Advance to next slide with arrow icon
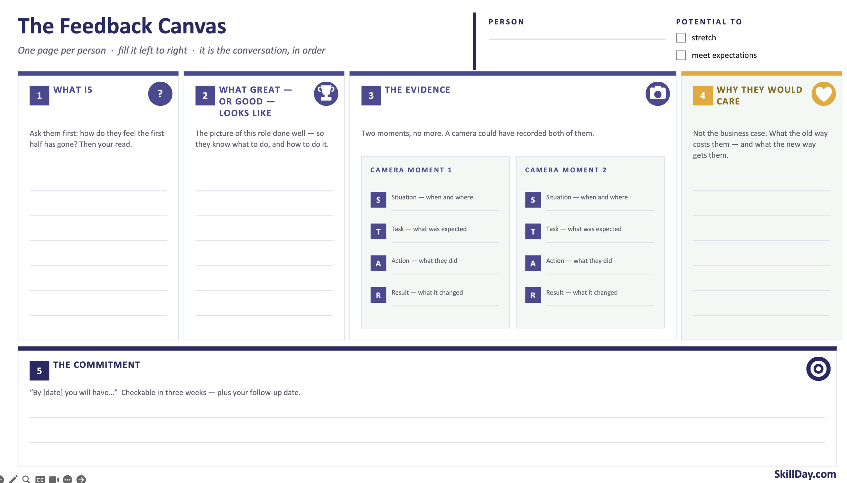Image resolution: width=847 pixels, height=483 pixels. (81, 480)
